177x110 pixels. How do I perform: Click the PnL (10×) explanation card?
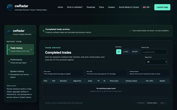click(x=106, y=73)
